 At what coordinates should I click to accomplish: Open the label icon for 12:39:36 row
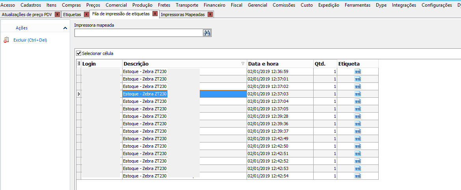click(357, 124)
